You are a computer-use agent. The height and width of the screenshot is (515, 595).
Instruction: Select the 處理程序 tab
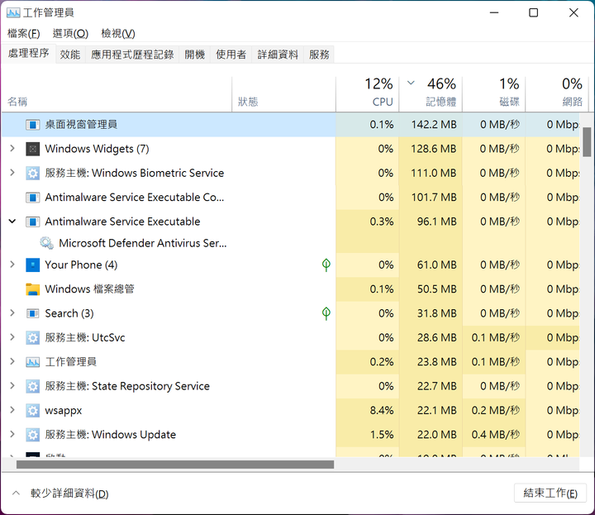coord(28,53)
